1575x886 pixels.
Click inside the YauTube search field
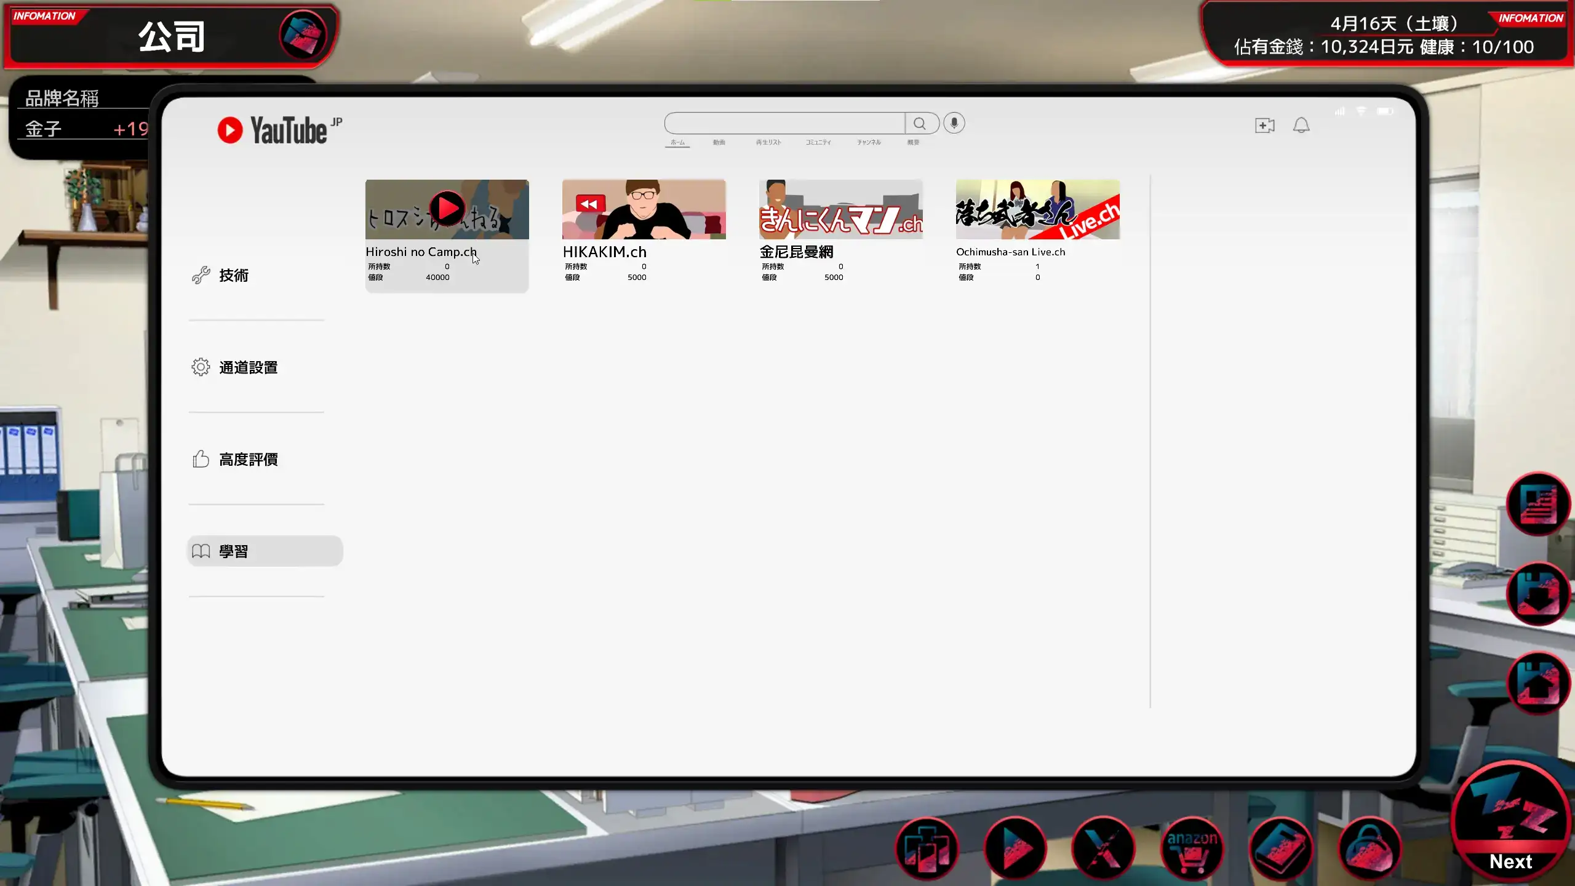784,124
